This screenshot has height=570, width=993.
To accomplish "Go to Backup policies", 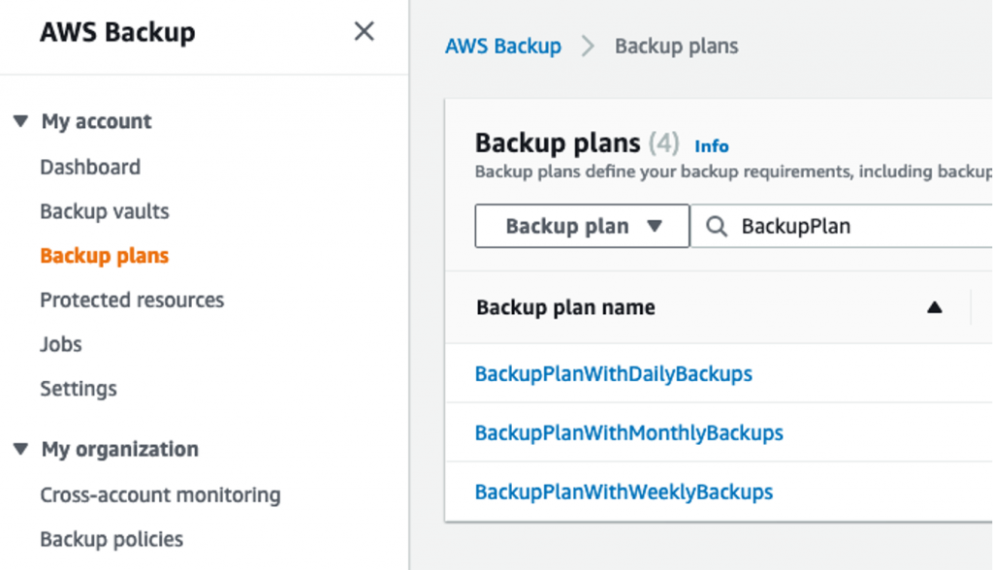I will click(112, 539).
